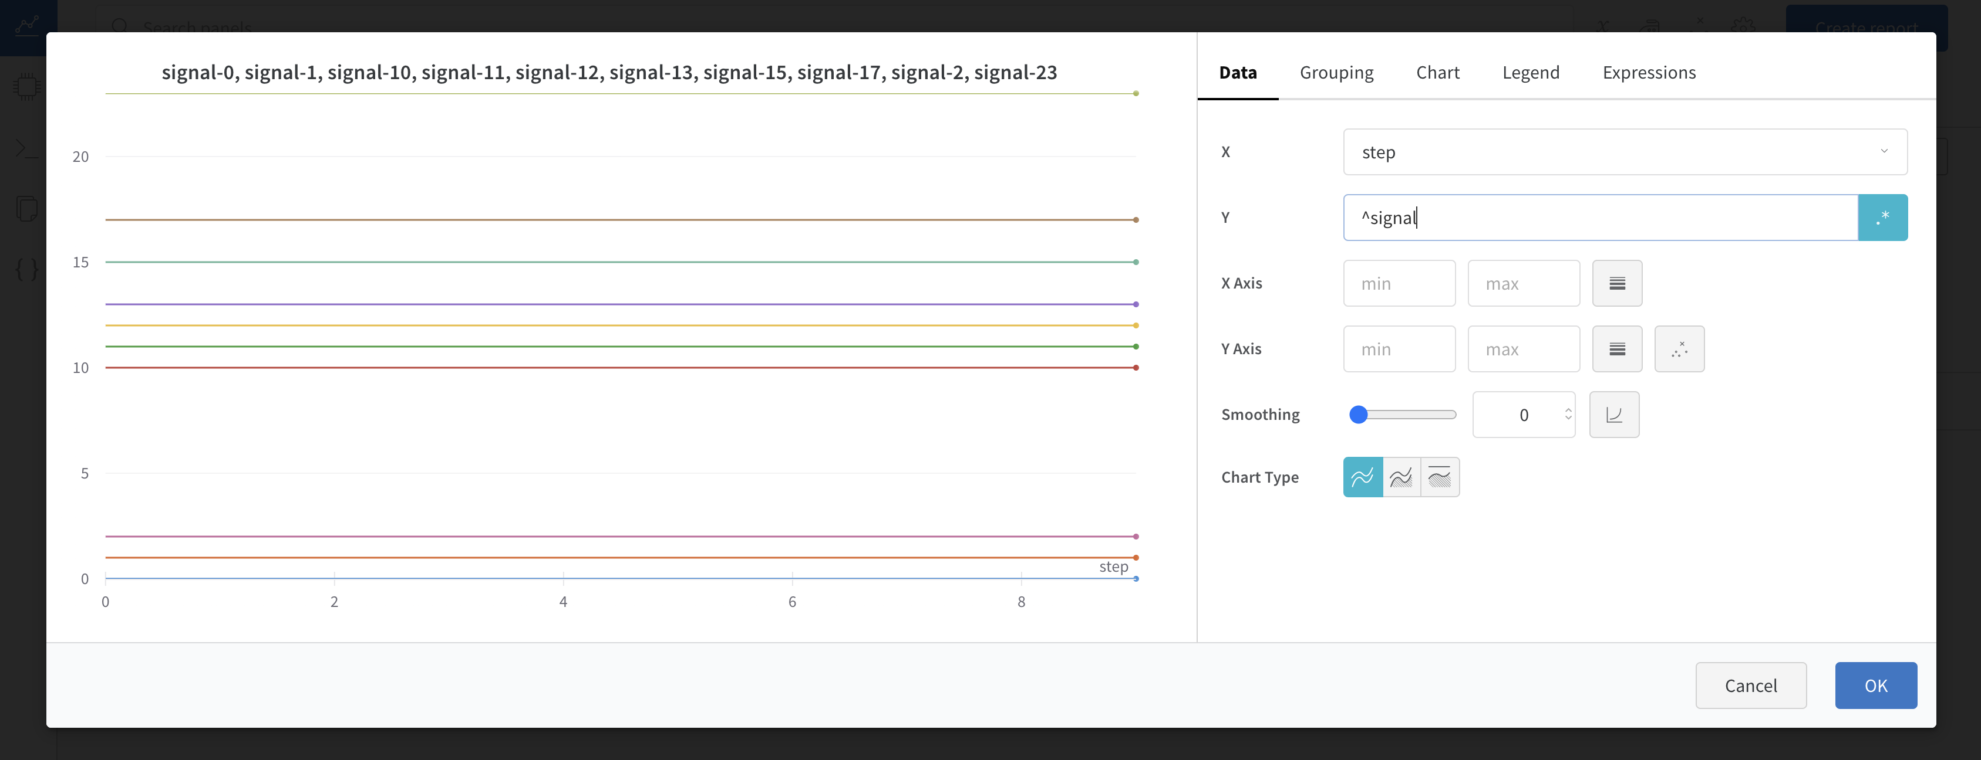Select the line-chart workspace icon in sidebar

27,27
